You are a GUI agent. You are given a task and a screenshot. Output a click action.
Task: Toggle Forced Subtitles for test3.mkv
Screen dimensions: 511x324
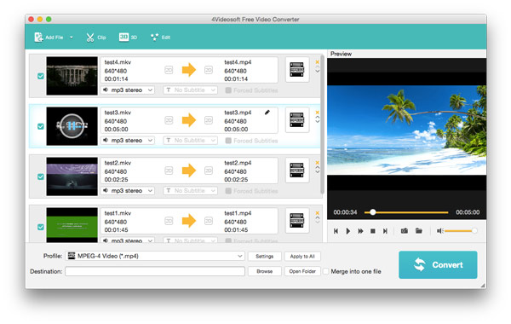pos(228,141)
